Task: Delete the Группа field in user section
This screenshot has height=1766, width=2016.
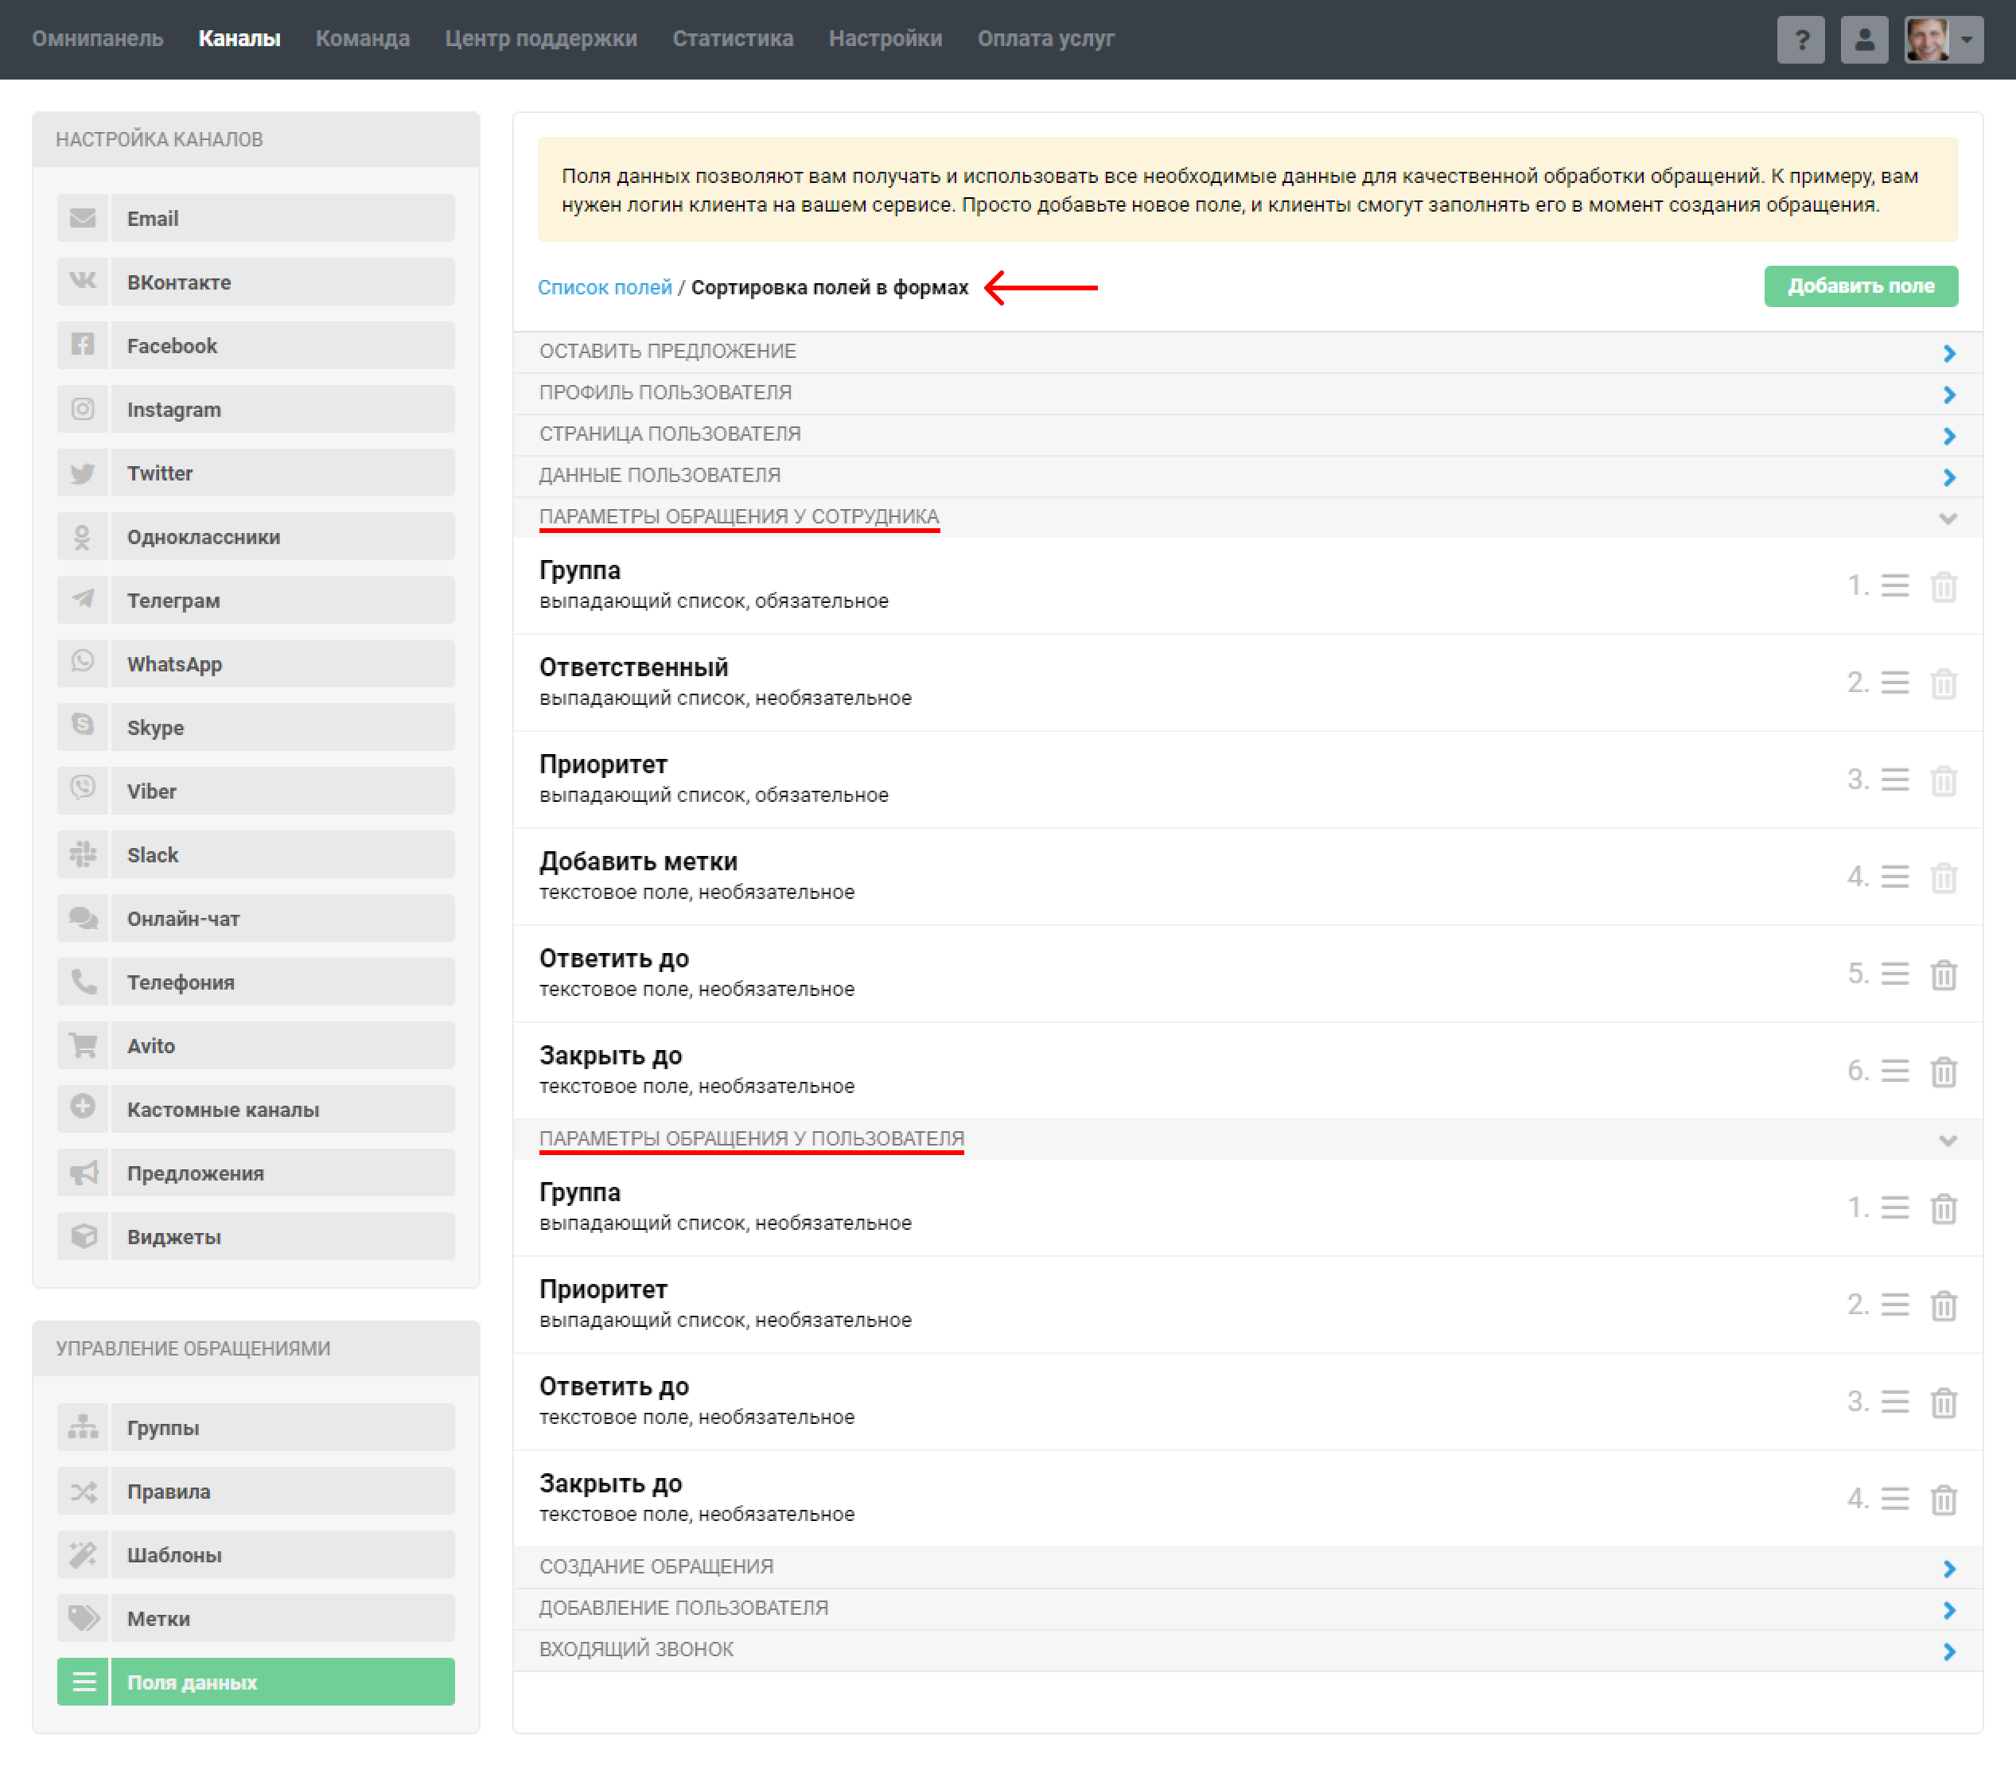Action: (x=1943, y=1208)
